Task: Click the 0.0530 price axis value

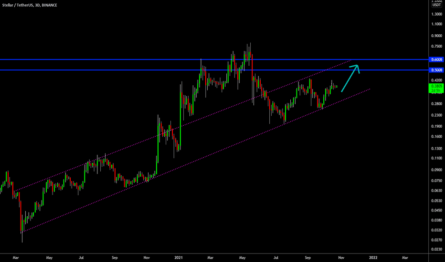Action: click(x=436, y=201)
